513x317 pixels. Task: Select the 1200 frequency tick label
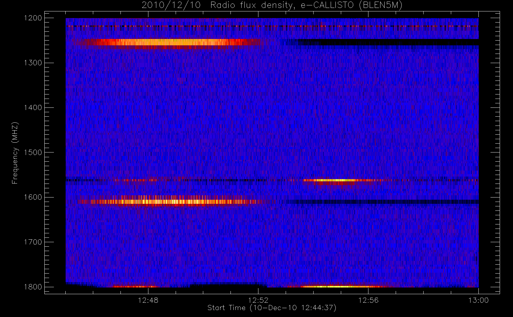(x=33, y=18)
